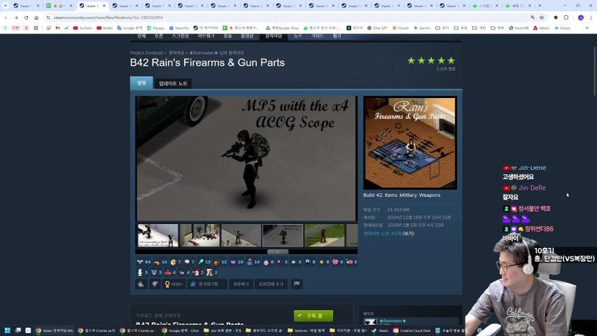Open the tab search dropdown arrow
The image size is (597, 336).
6,6
